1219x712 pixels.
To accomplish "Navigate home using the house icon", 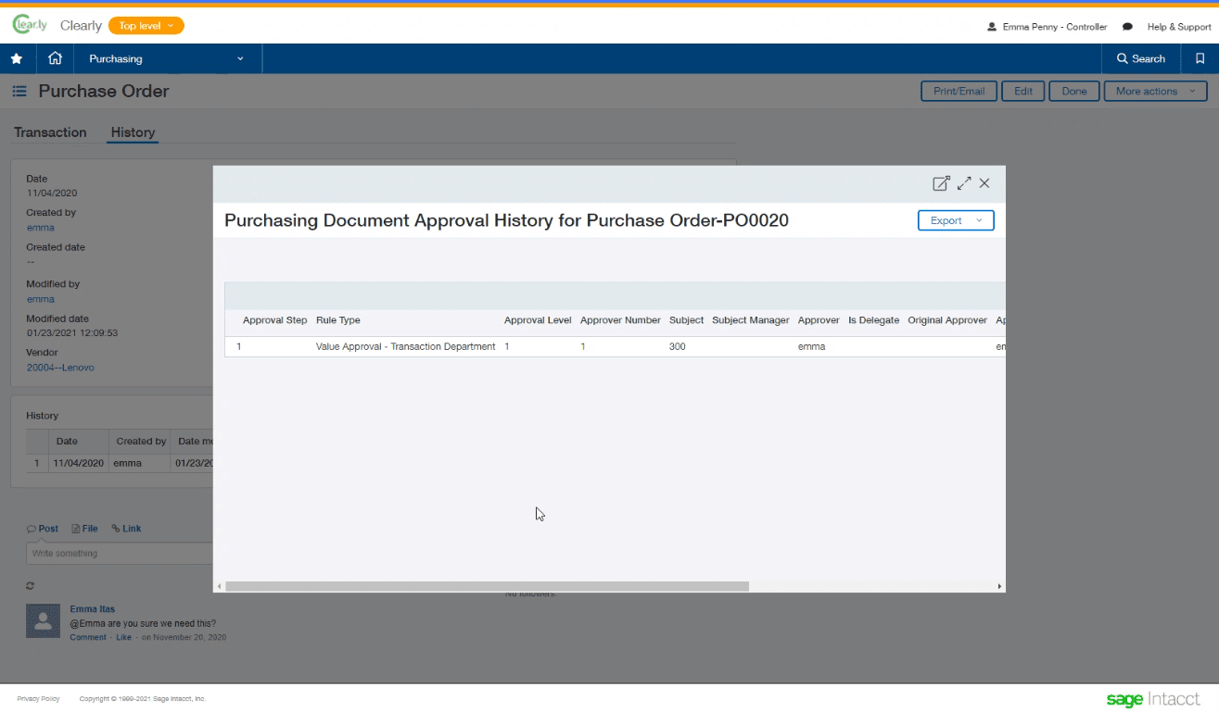I will (55, 57).
